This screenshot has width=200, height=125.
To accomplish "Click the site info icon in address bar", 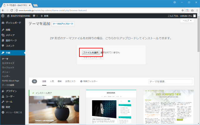I will [x=17, y=10].
